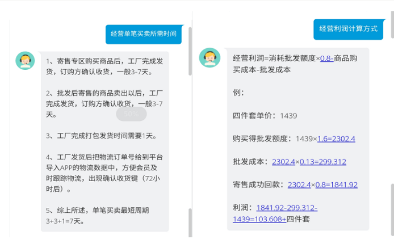
Task: Click the 经营利润计算方式 message bubble
Action: pos(348,29)
